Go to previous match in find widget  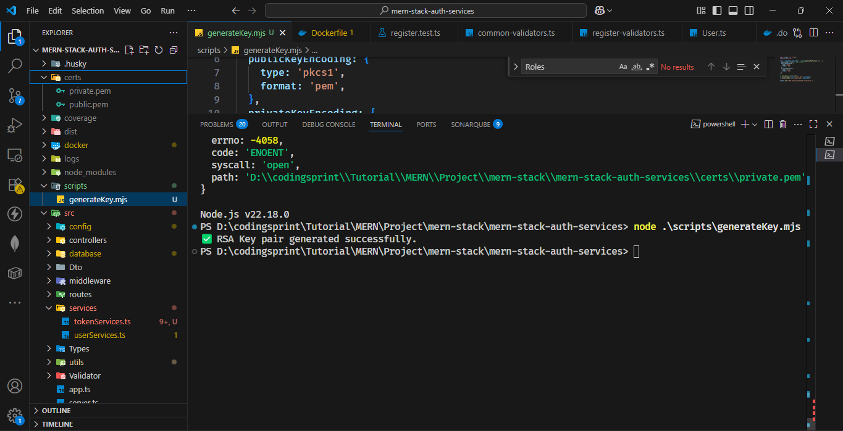711,67
